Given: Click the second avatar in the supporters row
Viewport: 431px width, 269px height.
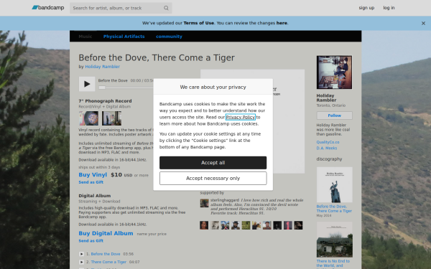Looking at the screenshot, I should 215,225.
